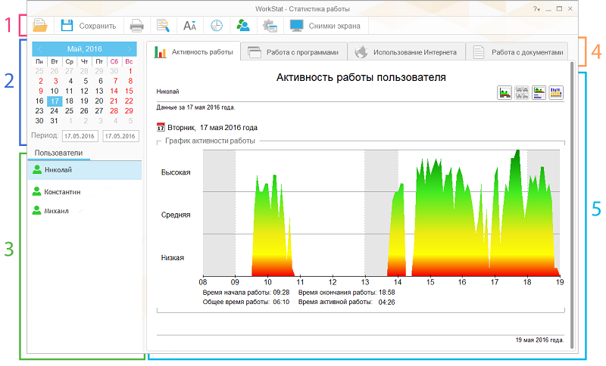Click the users management icon
Image resolution: width=606 pixels, height=366 pixels.
pyautogui.click(x=242, y=26)
